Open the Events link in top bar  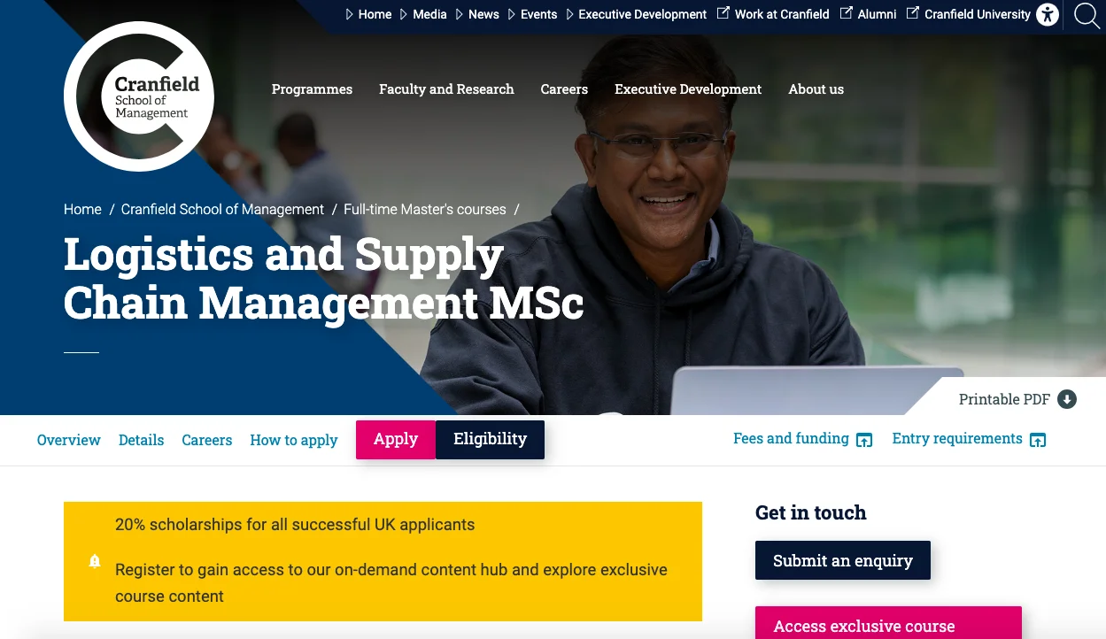538,14
